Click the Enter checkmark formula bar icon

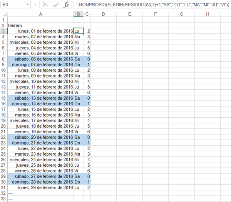point(56,5)
